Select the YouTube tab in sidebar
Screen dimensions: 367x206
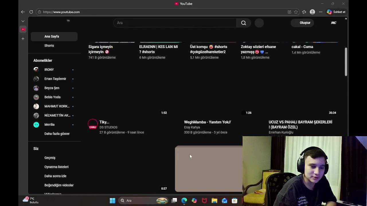23,29
